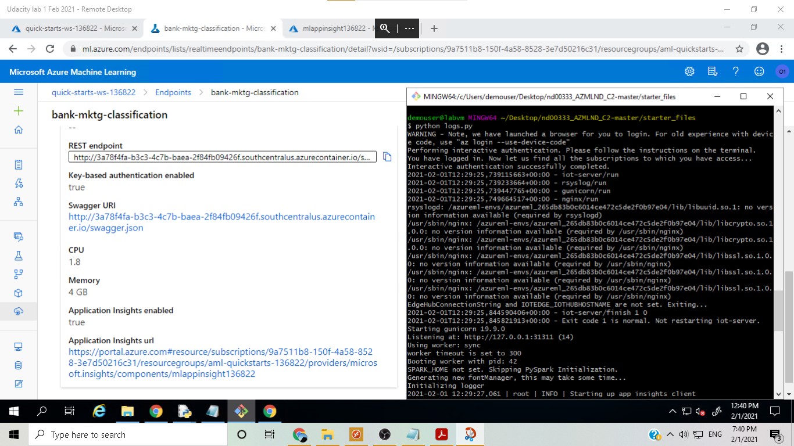
Task: Bookmark this page with the star icon
Action: [739, 49]
